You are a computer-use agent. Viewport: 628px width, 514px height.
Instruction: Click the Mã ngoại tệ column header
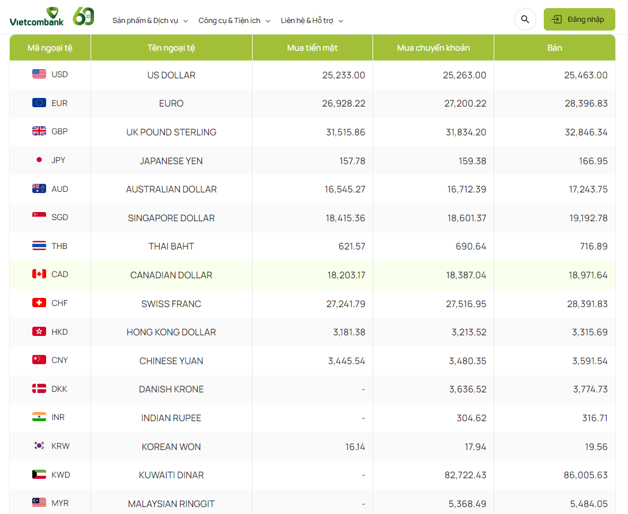[50, 48]
